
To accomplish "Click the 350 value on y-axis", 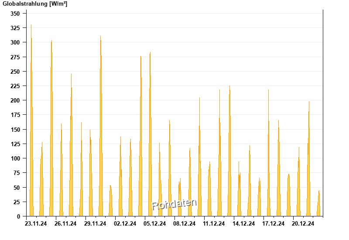I will (x=15, y=14).
